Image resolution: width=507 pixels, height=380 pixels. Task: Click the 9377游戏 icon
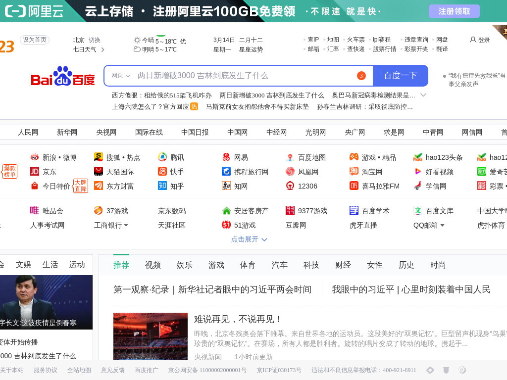(290, 210)
